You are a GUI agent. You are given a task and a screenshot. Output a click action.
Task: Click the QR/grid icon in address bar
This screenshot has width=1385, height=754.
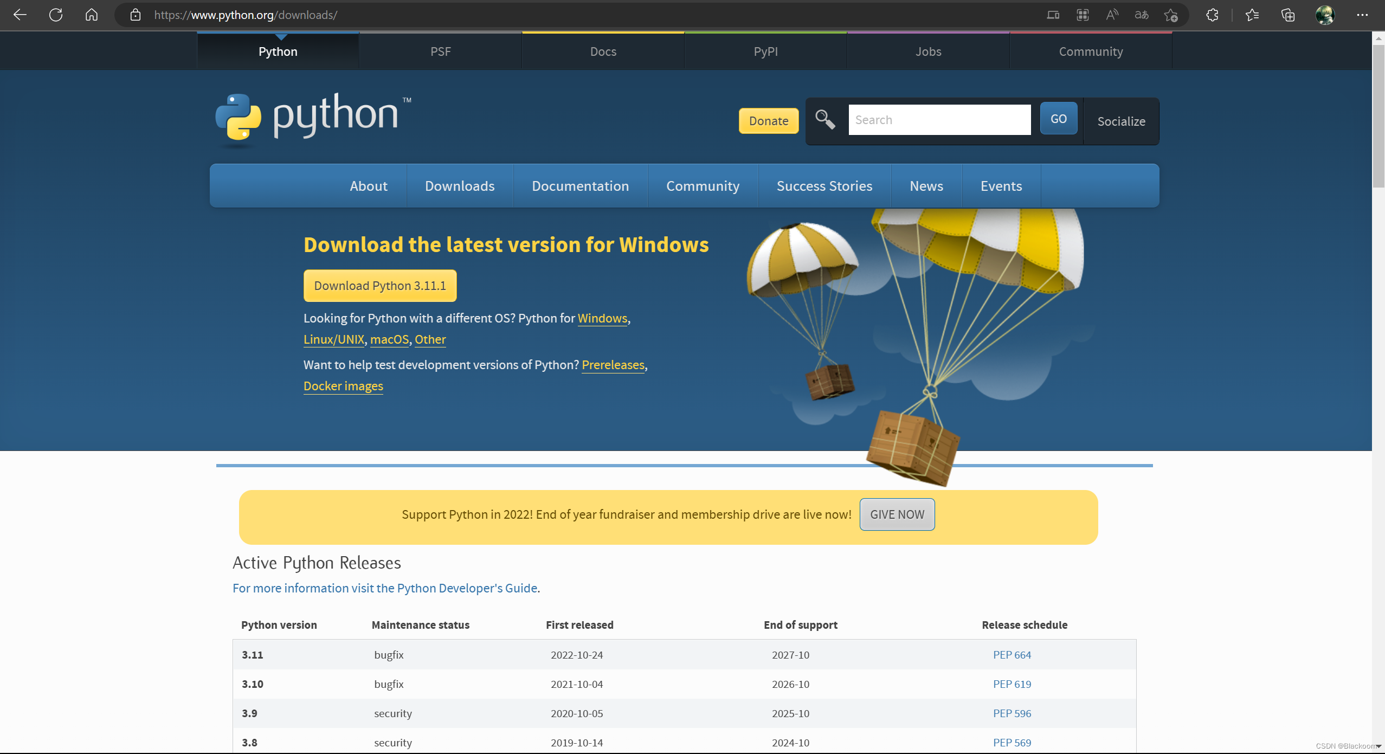(1083, 15)
